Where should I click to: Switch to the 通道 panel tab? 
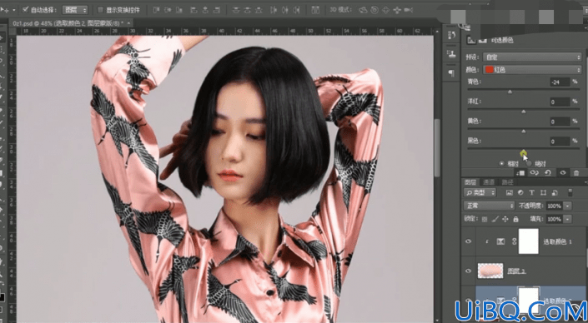[x=489, y=182]
